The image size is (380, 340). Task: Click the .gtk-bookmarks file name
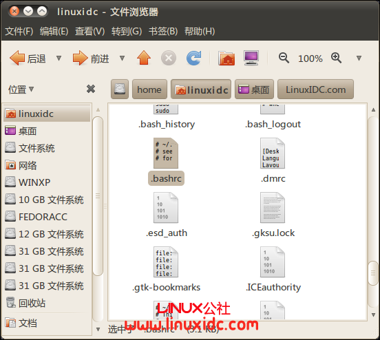[167, 288]
